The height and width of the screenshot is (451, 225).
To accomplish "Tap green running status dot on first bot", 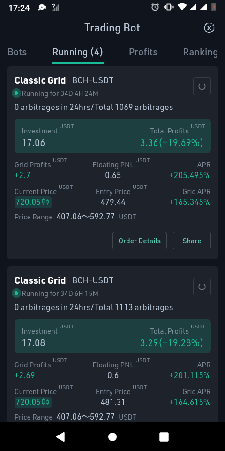I will (x=16, y=93).
